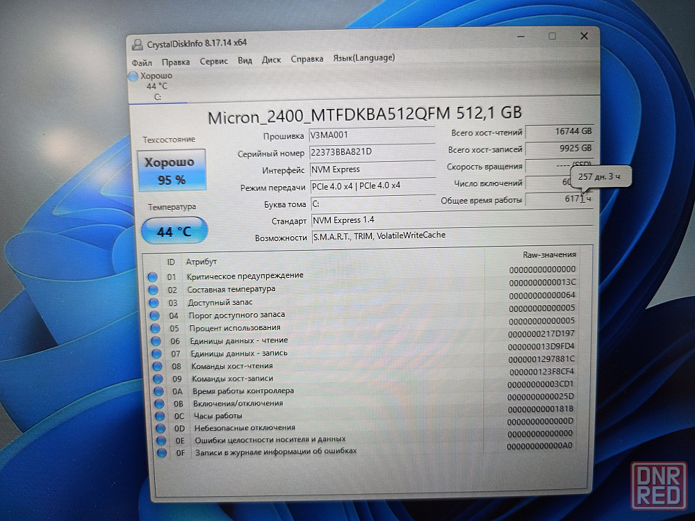Screen dimensions: 695x521
Task: Select the Команды хост-чтения attribute text
Action: point(232,366)
